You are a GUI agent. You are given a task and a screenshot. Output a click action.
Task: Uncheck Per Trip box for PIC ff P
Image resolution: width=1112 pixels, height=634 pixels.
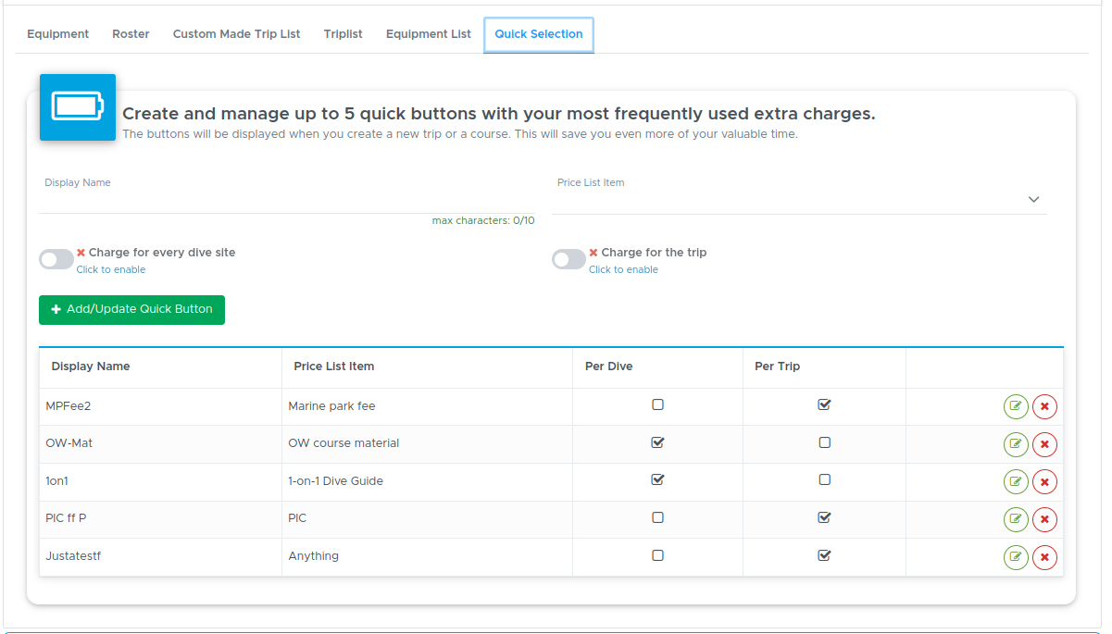pyautogui.click(x=824, y=517)
